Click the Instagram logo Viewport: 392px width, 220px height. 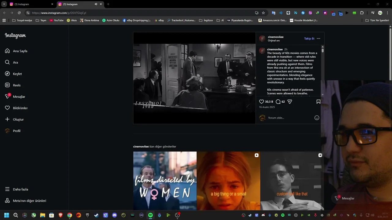[x=15, y=36]
